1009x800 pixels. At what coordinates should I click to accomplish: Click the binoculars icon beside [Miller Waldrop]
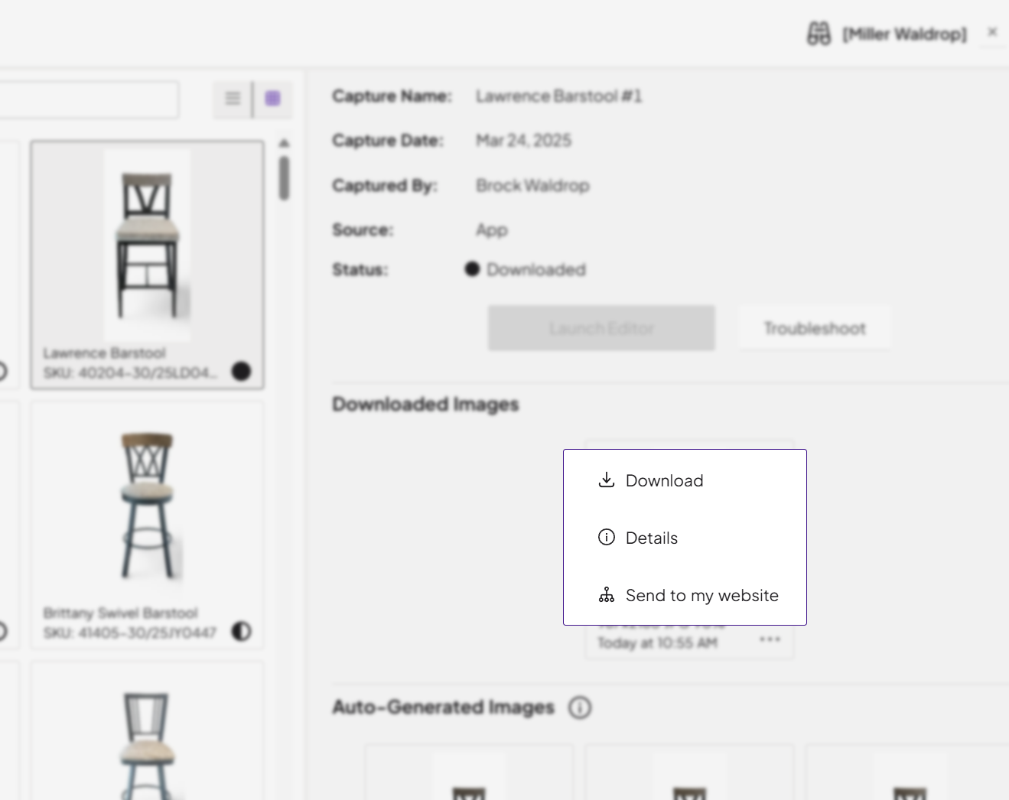pyautogui.click(x=818, y=33)
